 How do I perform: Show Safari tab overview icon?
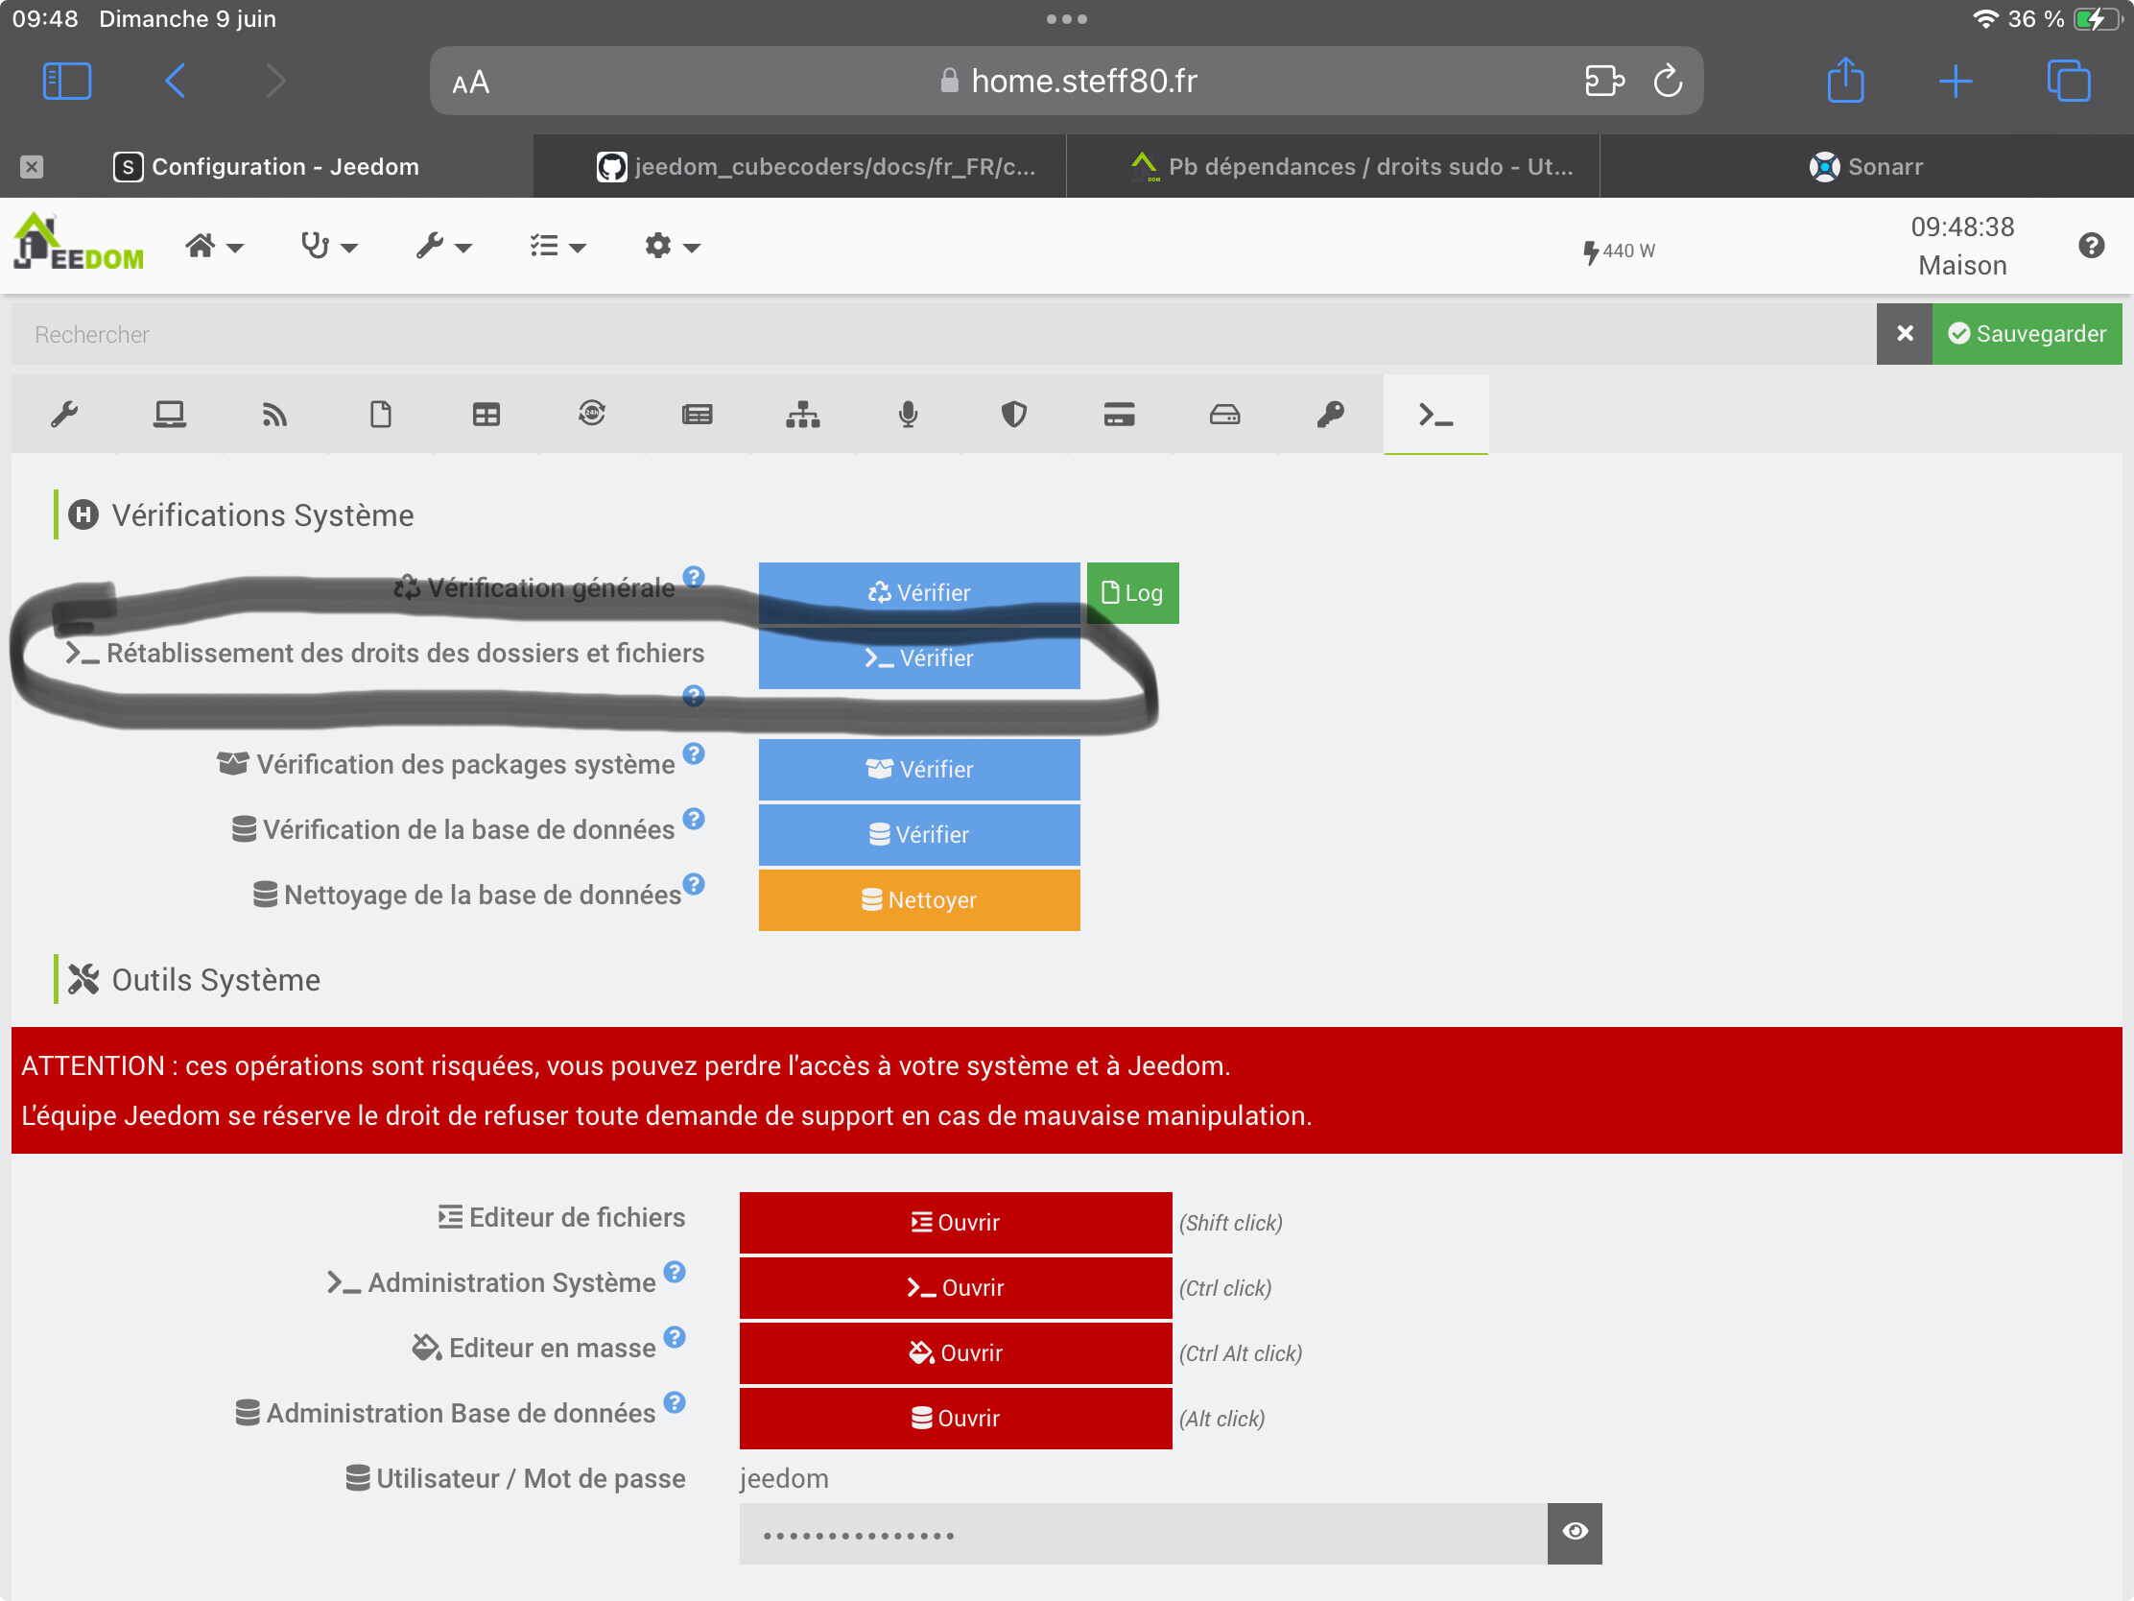pyautogui.click(x=2069, y=80)
